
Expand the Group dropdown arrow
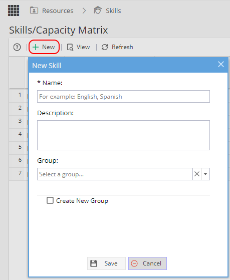205,174
